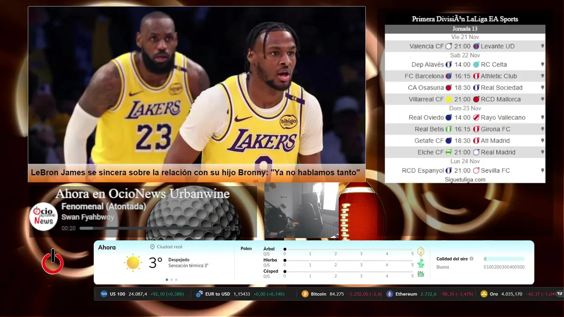Image resolution: width=564 pixels, height=317 pixels.
Task: Select the Árbol tree pollen icon
Action: pos(421,251)
